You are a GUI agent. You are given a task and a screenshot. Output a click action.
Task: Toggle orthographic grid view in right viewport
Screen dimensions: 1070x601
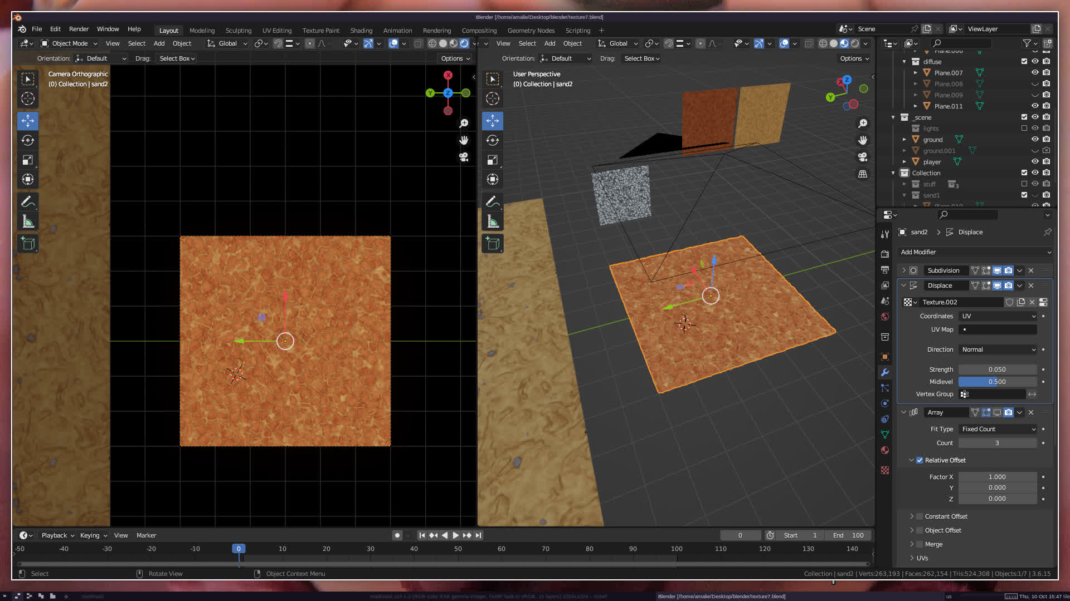tap(863, 174)
